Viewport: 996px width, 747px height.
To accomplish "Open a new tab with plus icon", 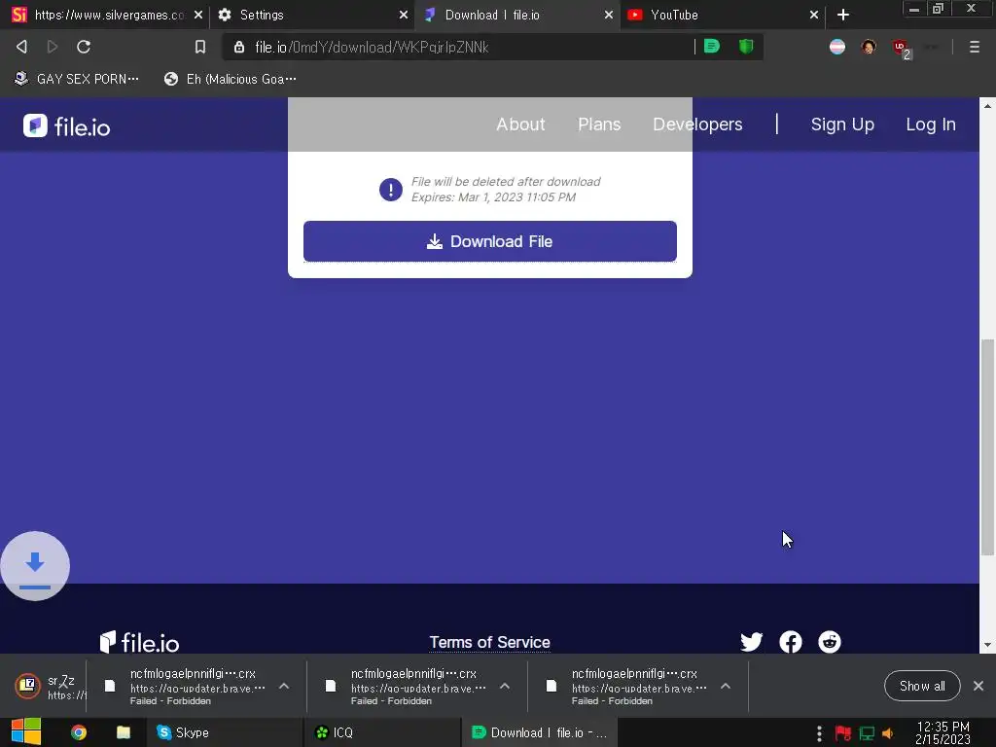I will point(843,15).
